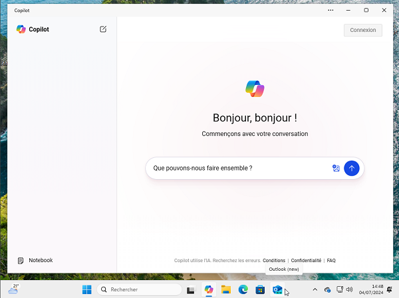Launch Microsoft Edge from the taskbar
Viewport: 399px width, 298px height.
coord(243,289)
